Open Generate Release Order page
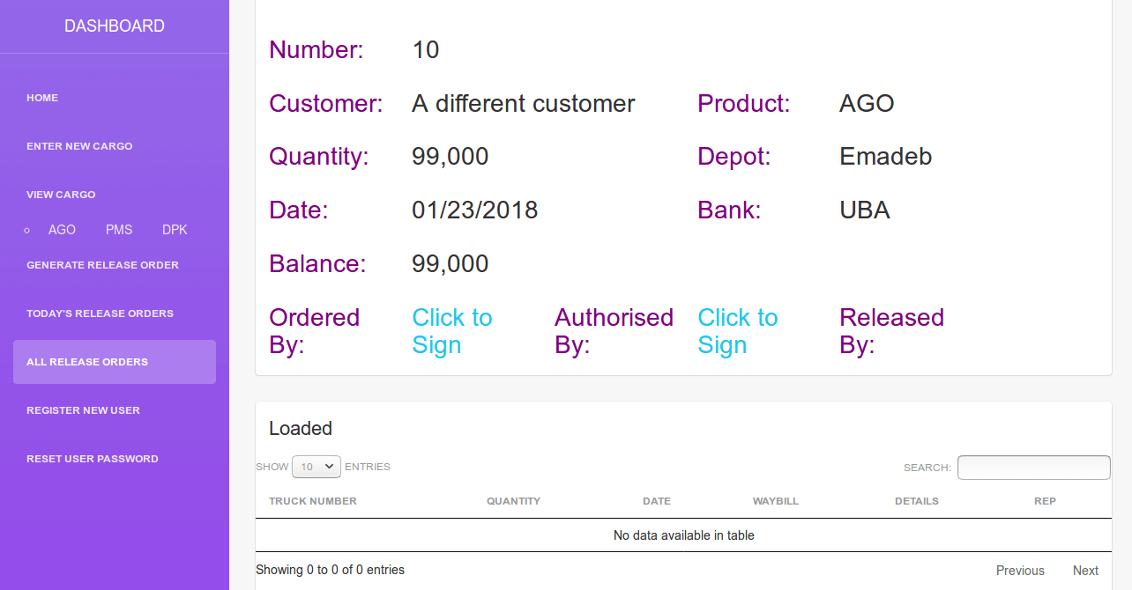 (102, 265)
